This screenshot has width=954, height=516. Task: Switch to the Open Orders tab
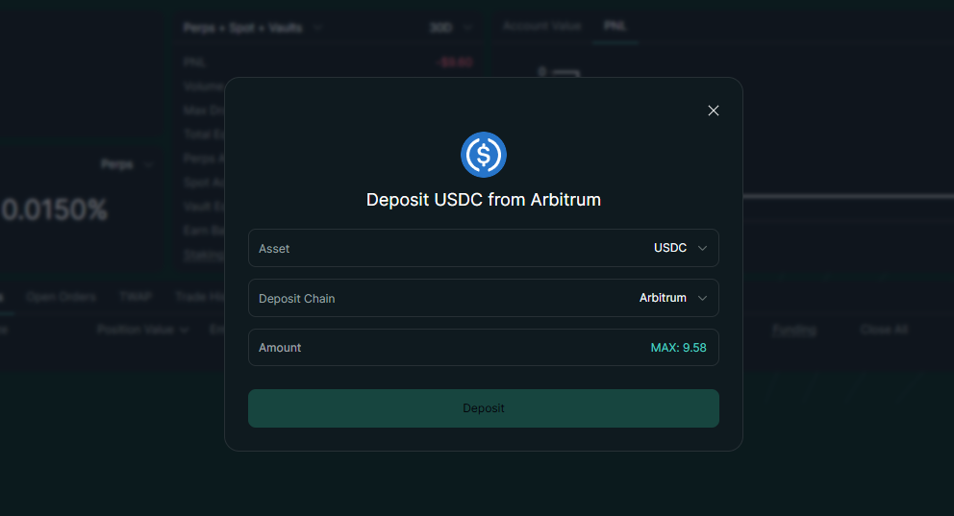[61, 297]
